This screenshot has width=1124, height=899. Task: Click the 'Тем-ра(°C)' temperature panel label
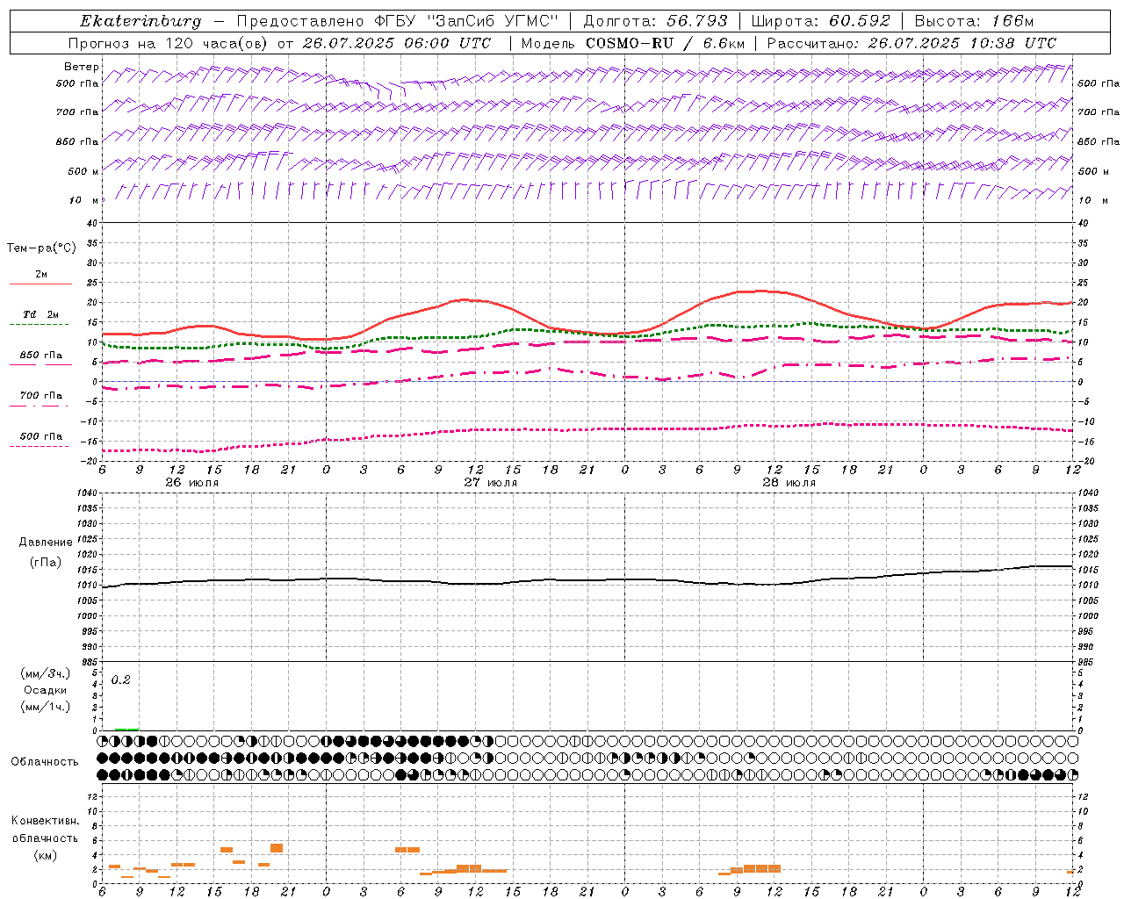[x=41, y=248]
